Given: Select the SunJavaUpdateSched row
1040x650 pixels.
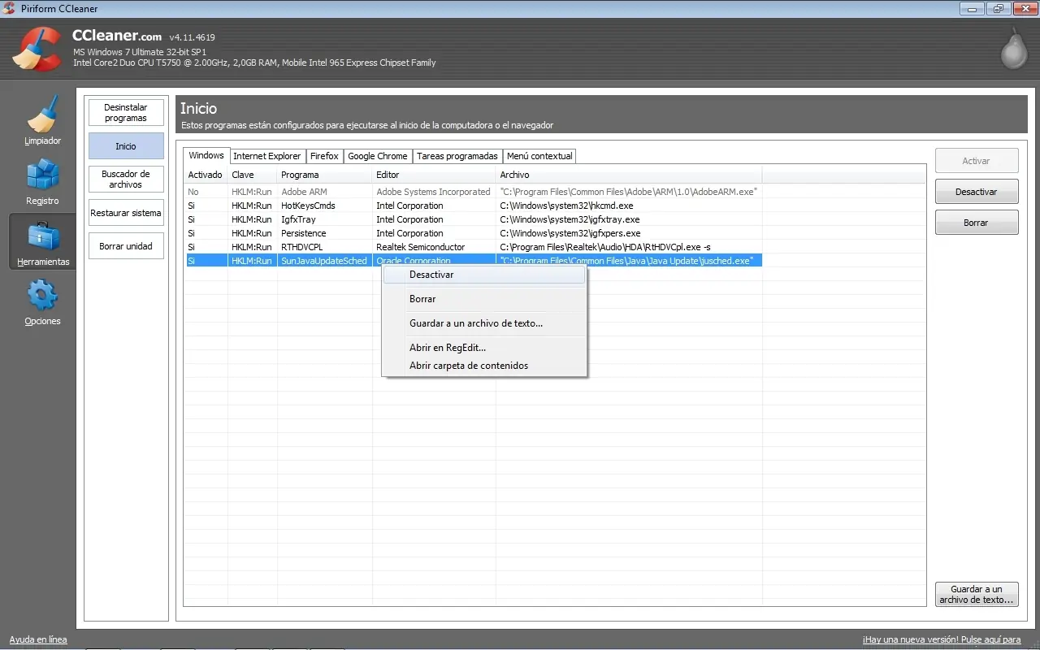Looking at the screenshot, I should click(x=473, y=261).
